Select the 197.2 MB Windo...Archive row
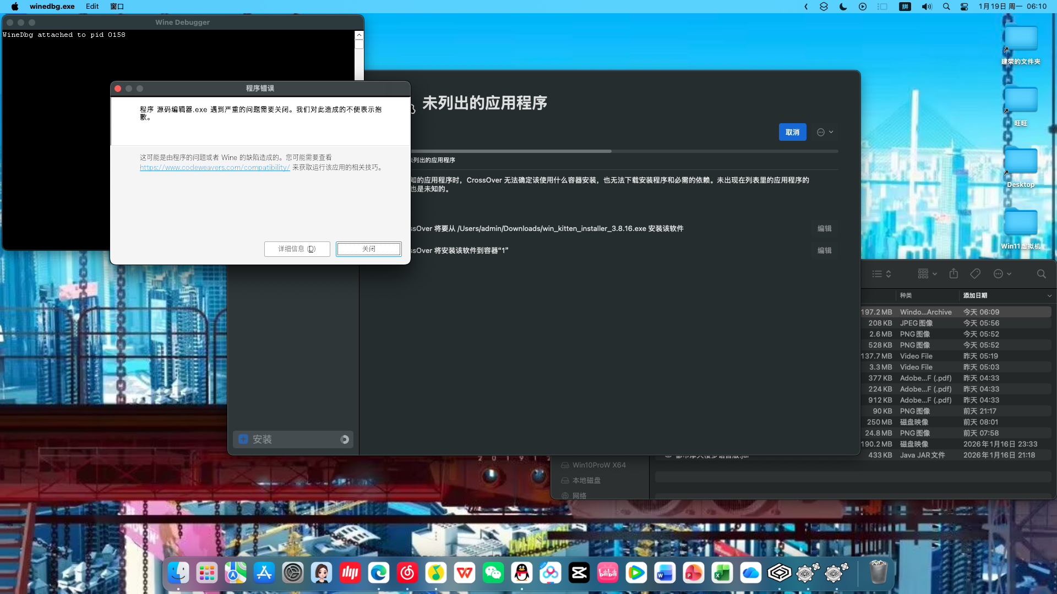The height and width of the screenshot is (594, 1057). (956, 312)
